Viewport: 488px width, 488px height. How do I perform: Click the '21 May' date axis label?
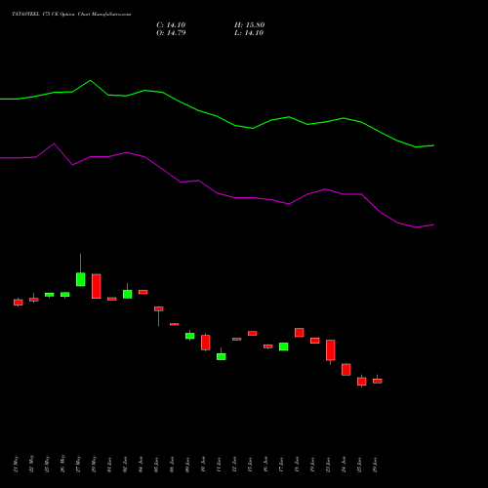point(16,465)
